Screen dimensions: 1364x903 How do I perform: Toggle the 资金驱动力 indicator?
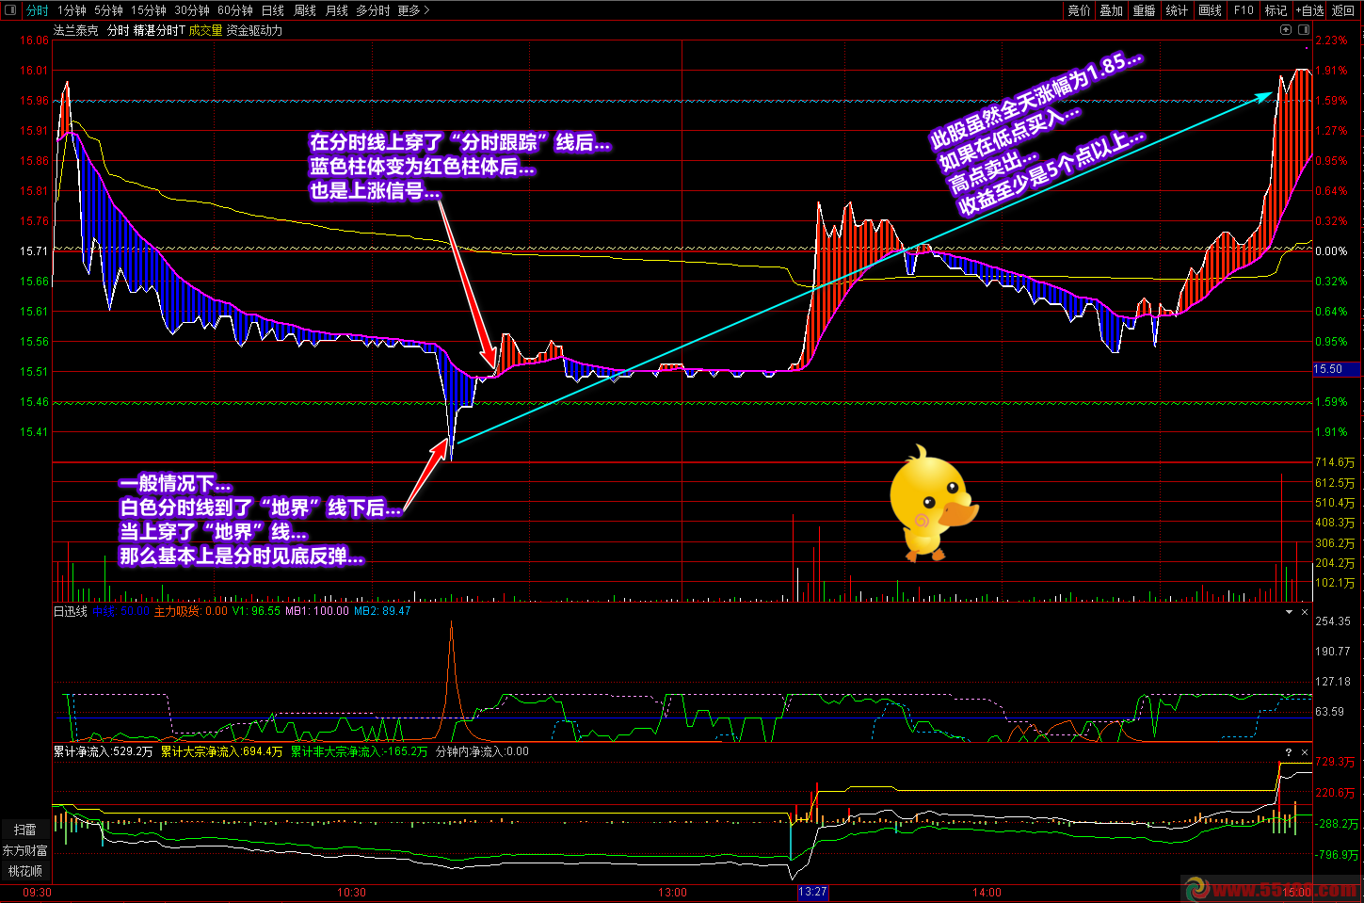[x=254, y=30]
